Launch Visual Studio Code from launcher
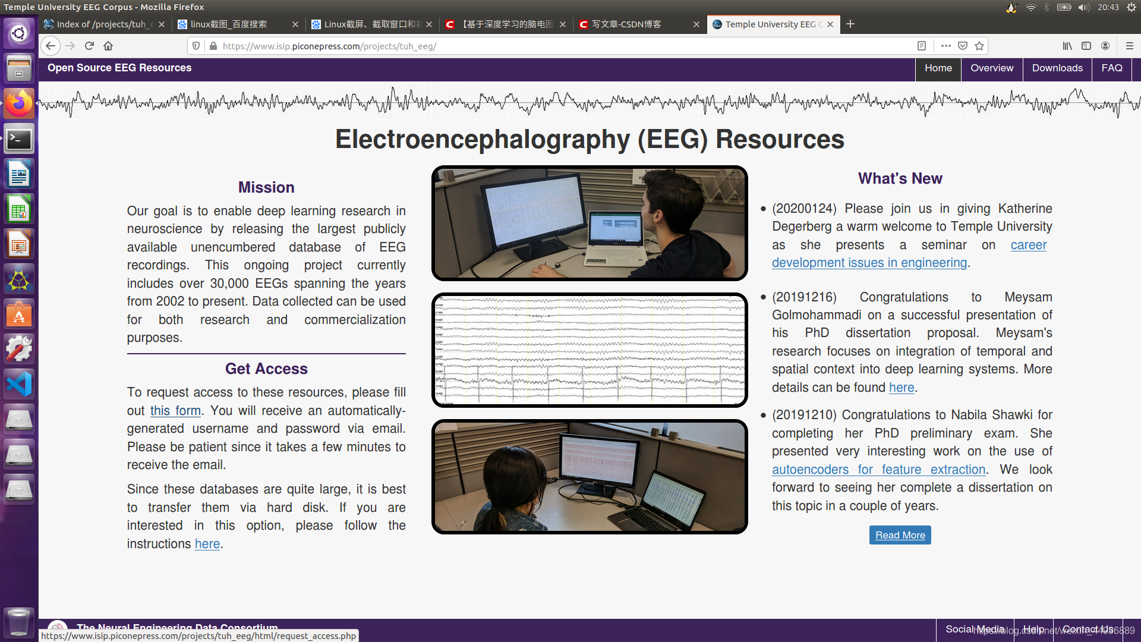This screenshot has height=642, width=1141. click(x=19, y=385)
